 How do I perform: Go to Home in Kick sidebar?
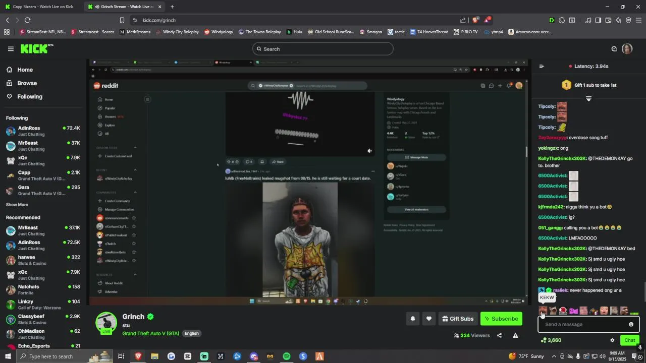(20, 70)
